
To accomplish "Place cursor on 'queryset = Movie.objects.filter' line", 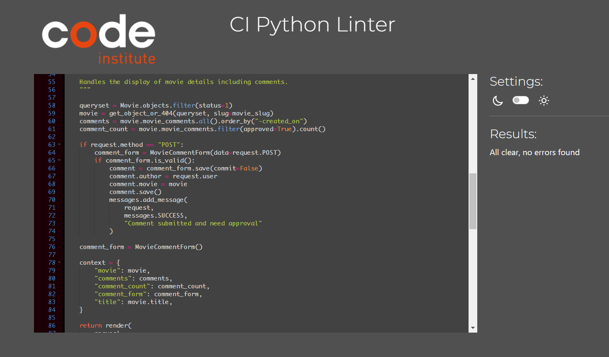I will [x=156, y=105].
